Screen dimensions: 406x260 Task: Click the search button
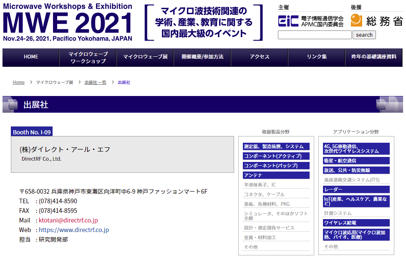(364, 35)
